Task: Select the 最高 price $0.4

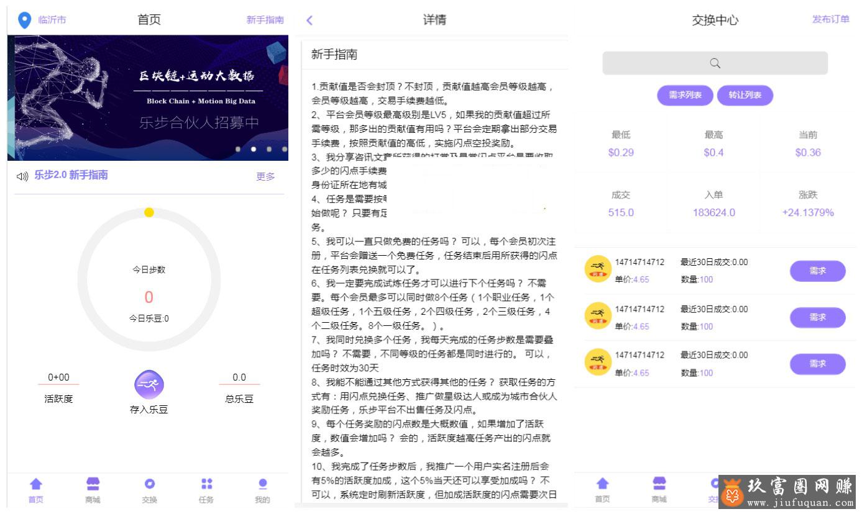Action: coord(713,152)
